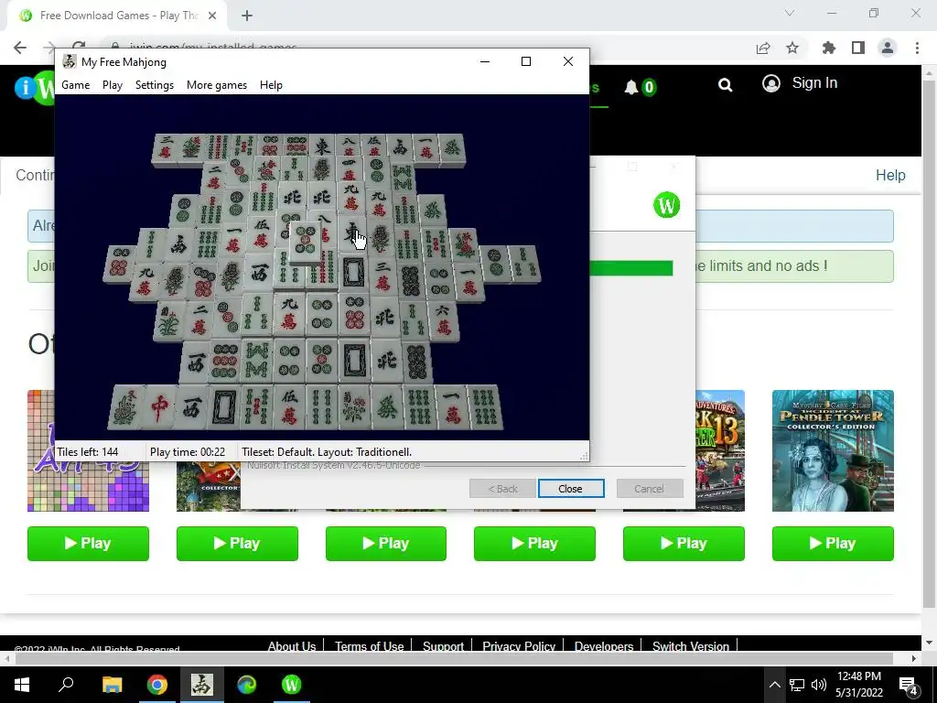Play the game under Pendle Tower thumbnail

point(833,544)
